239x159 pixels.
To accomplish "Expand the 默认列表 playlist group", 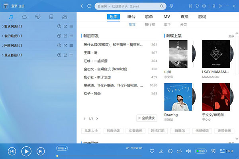I will [12, 26].
